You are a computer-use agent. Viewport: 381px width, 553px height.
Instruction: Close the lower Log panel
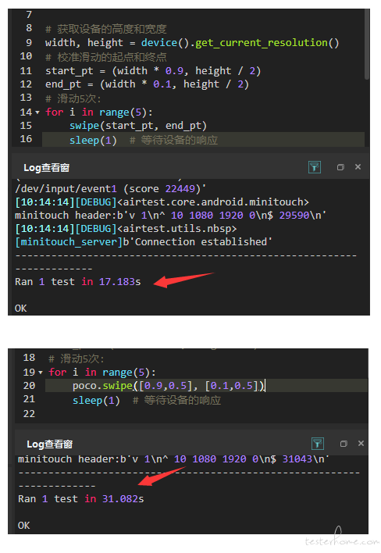(x=361, y=444)
